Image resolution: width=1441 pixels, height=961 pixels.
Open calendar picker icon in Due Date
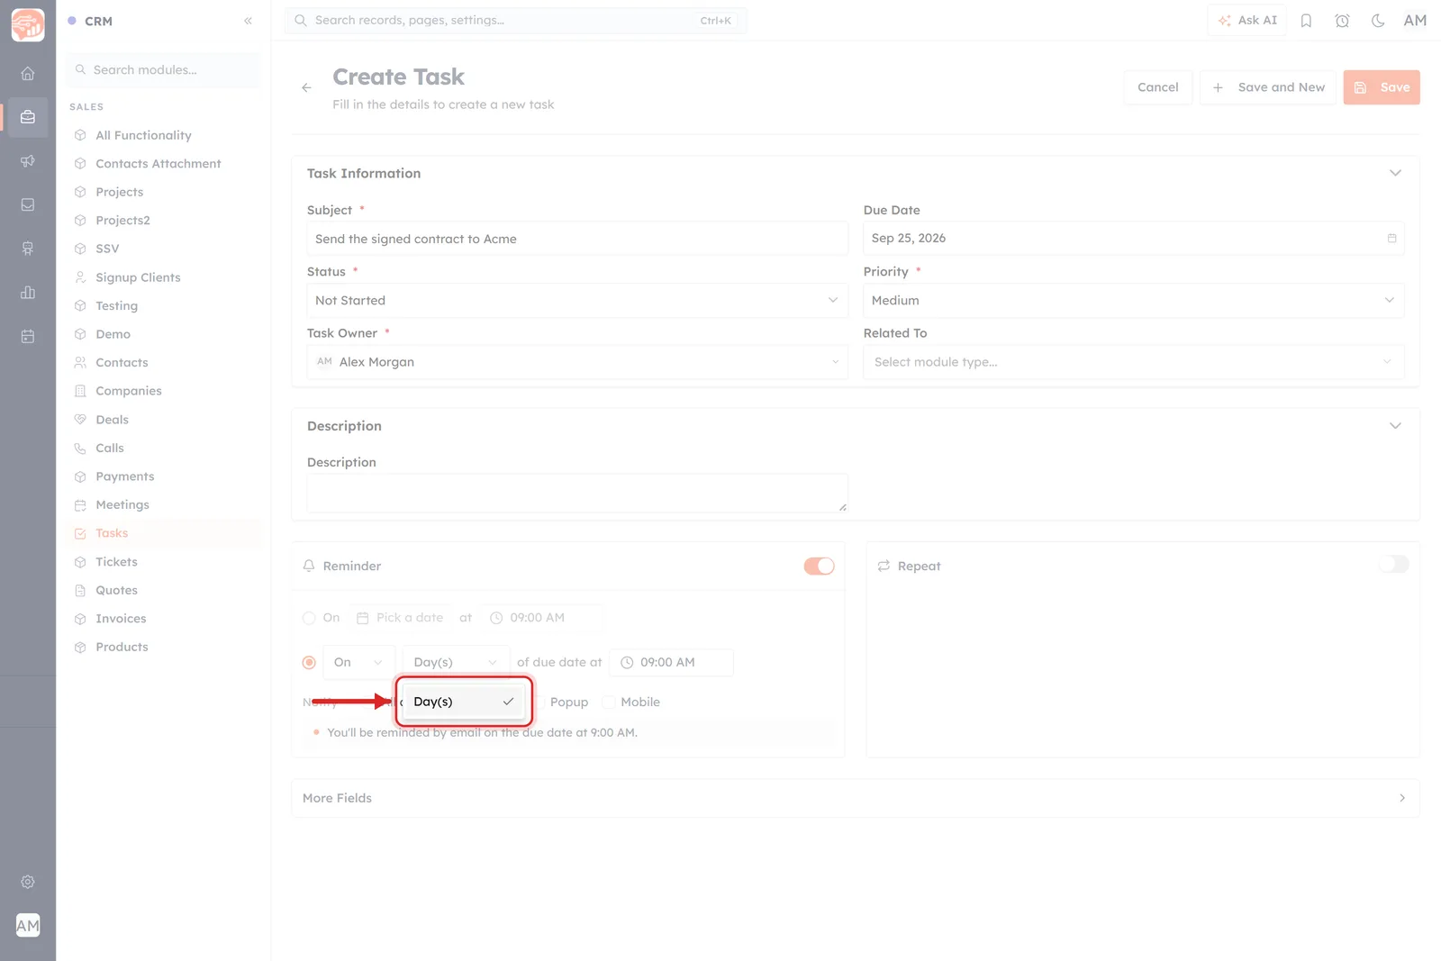point(1391,238)
